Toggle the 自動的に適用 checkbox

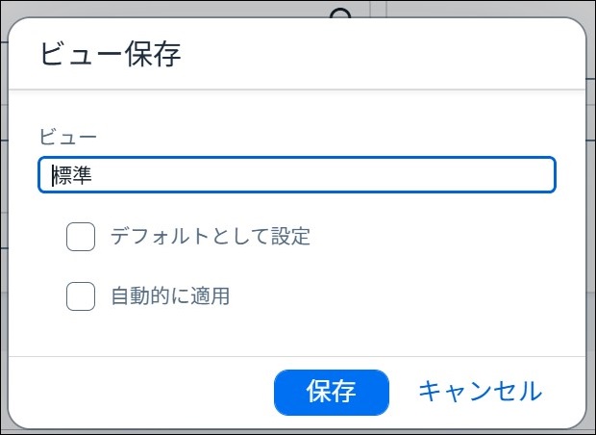coord(81,296)
